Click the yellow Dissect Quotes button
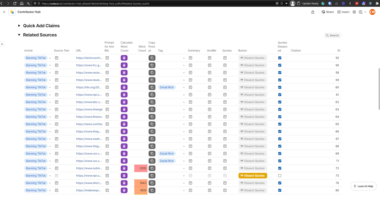The image size is (380, 198). (x=253, y=176)
